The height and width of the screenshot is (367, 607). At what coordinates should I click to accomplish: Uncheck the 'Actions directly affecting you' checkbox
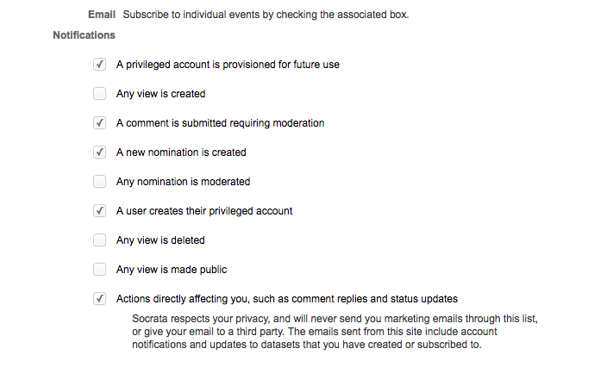99,299
